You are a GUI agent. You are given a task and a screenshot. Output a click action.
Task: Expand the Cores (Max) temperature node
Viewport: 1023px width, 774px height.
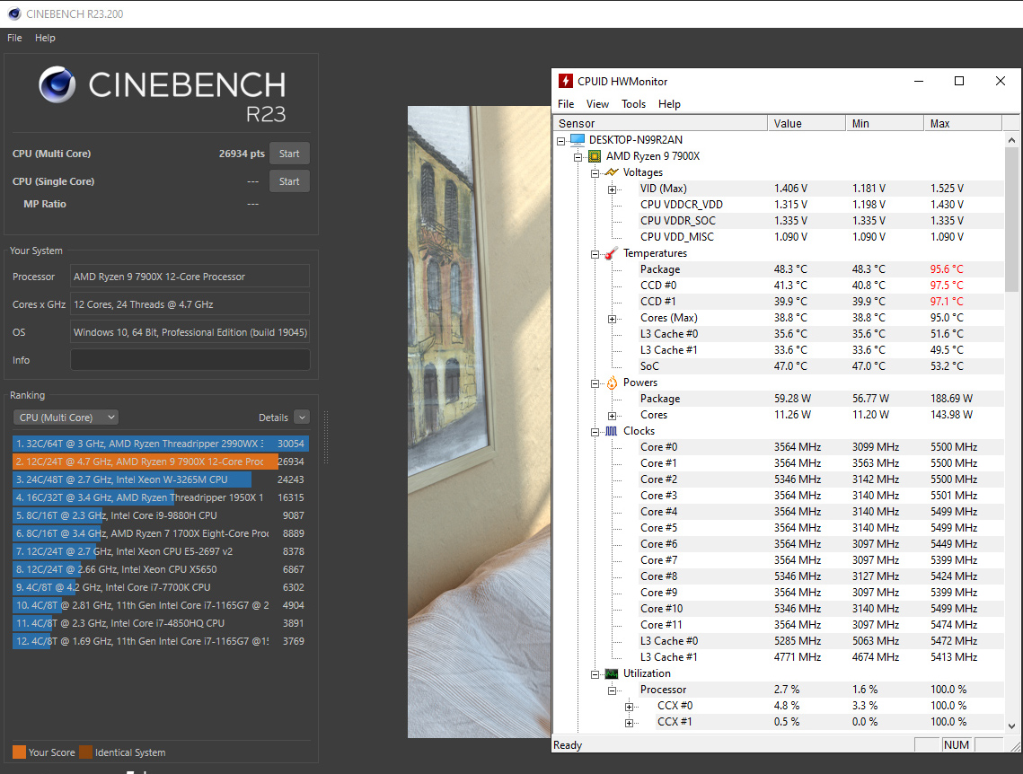[612, 318]
